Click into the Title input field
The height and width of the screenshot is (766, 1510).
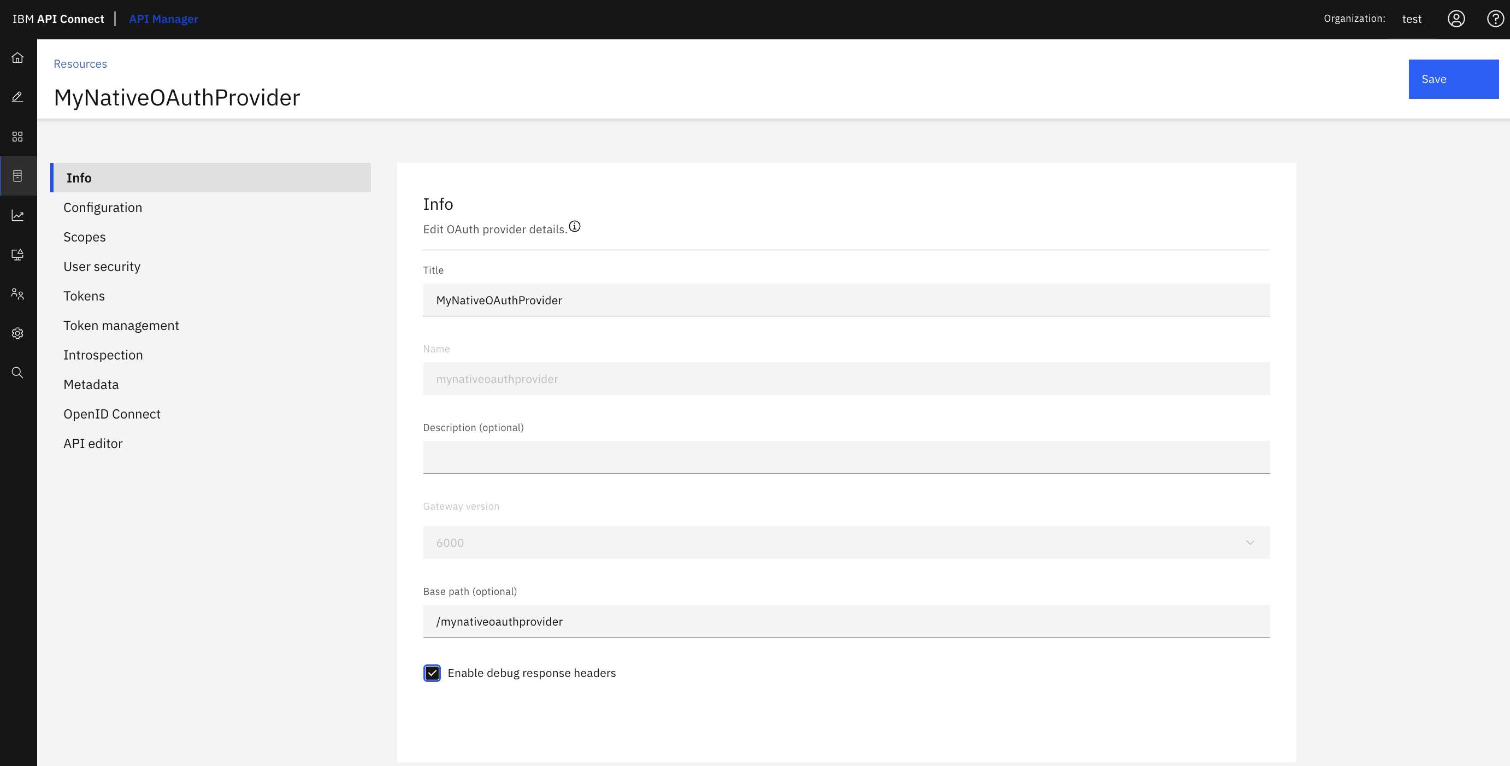[846, 300]
